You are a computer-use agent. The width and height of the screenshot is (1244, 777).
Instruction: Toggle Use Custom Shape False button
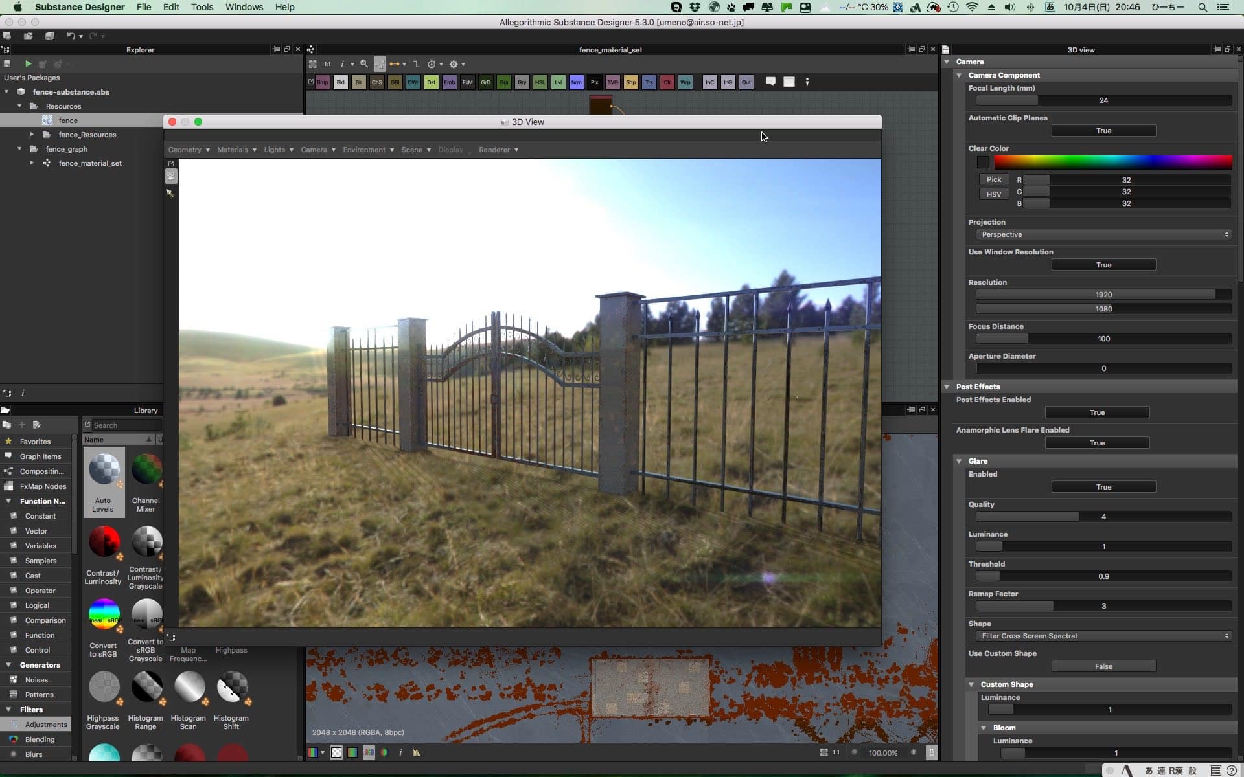click(1103, 666)
